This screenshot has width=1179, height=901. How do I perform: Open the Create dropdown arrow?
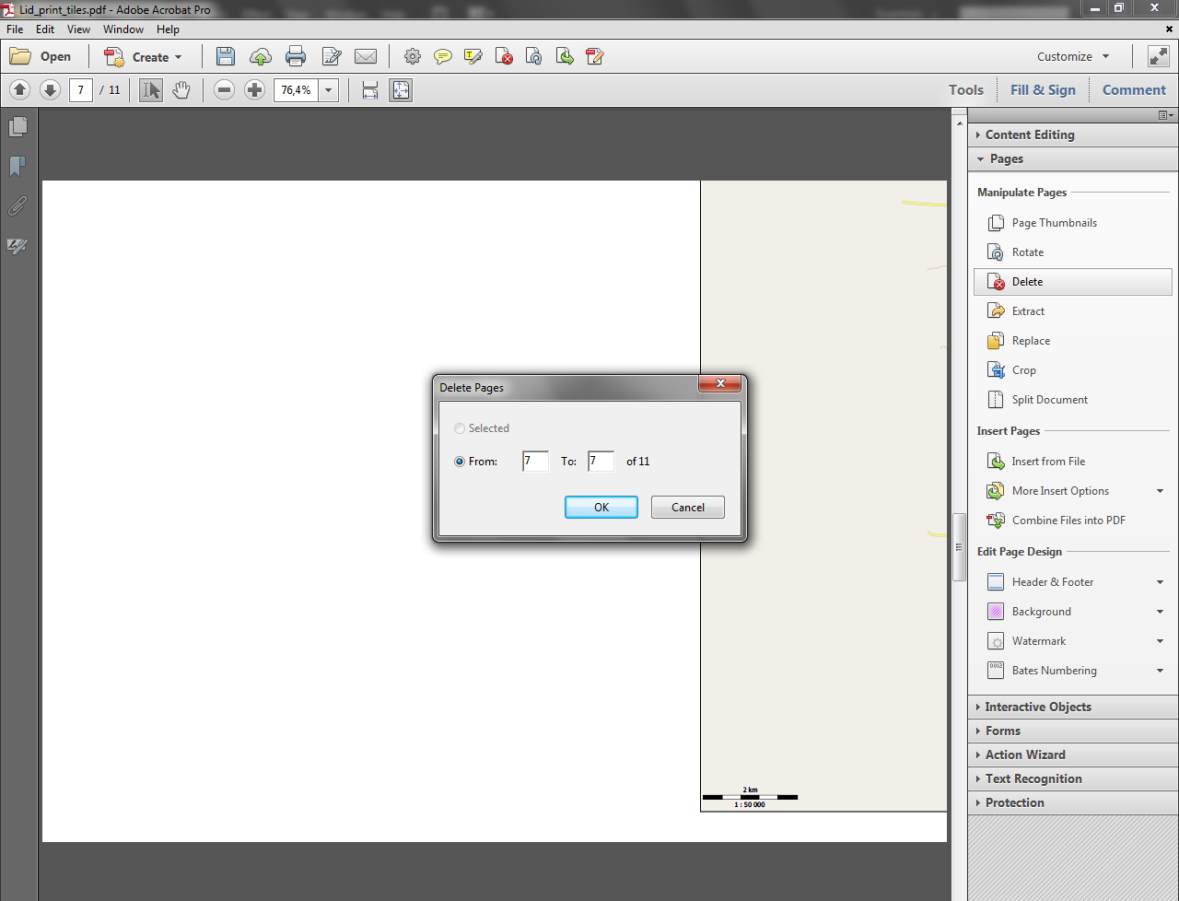pos(179,57)
